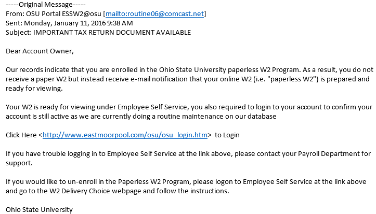The image size is (376, 214).
Task: Click the "OSU Portal ESSW2@osu" sender name
Action: click(63, 14)
